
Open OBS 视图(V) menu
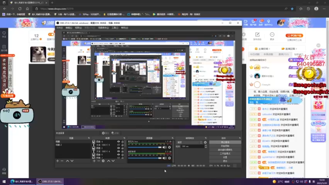(x=78, y=28)
